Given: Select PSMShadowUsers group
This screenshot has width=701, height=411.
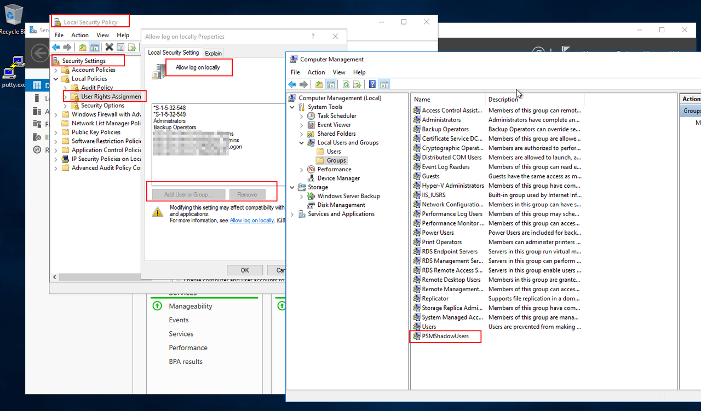Looking at the screenshot, I should 445,336.
